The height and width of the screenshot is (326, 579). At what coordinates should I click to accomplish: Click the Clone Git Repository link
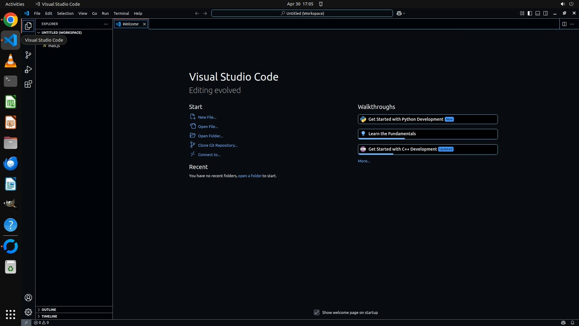tap(217, 145)
